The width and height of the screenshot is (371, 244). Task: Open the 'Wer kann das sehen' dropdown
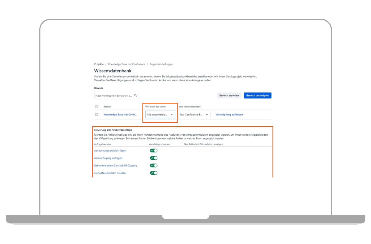pos(160,115)
